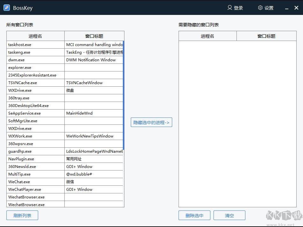The height and width of the screenshot is (227, 303).
Task: Select the guardhp.exe process row
Action: tap(35, 151)
